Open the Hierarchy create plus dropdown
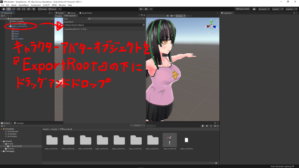Viewport: 299px width, 168px height. click(x=3, y=16)
